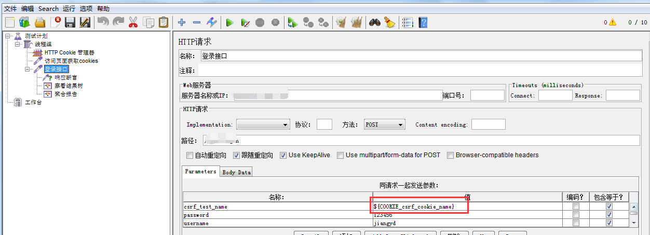Open the Search menu
The image size is (650, 235).
[48, 8]
